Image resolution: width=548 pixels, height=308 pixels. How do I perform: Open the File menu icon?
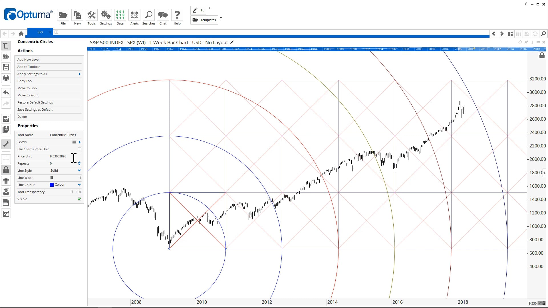[x=63, y=15]
